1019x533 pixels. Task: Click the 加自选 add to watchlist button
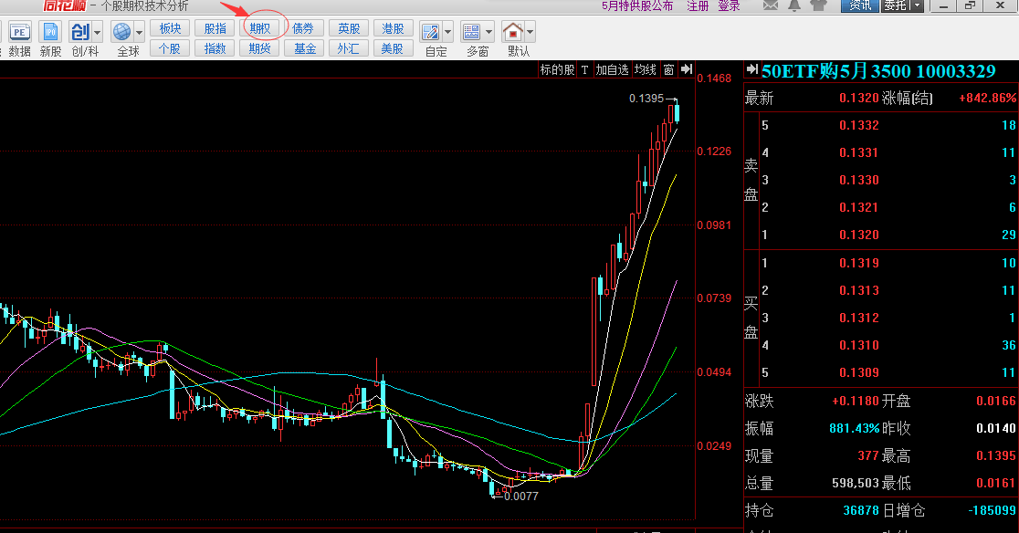click(x=612, y=69)
